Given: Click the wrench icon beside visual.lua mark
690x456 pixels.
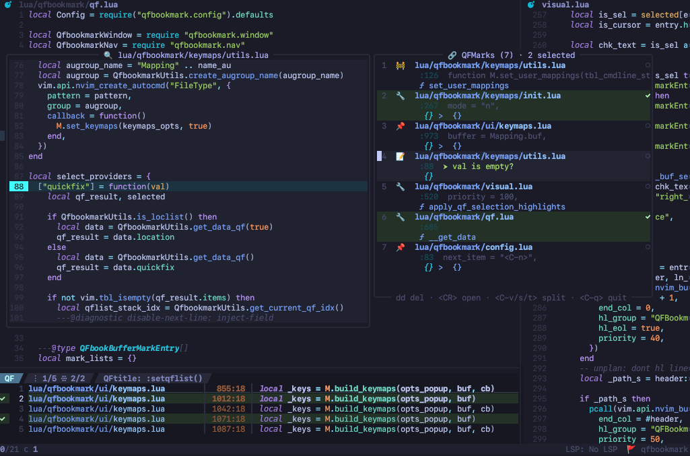Looking at the screenshot, I should click(400, 187).
